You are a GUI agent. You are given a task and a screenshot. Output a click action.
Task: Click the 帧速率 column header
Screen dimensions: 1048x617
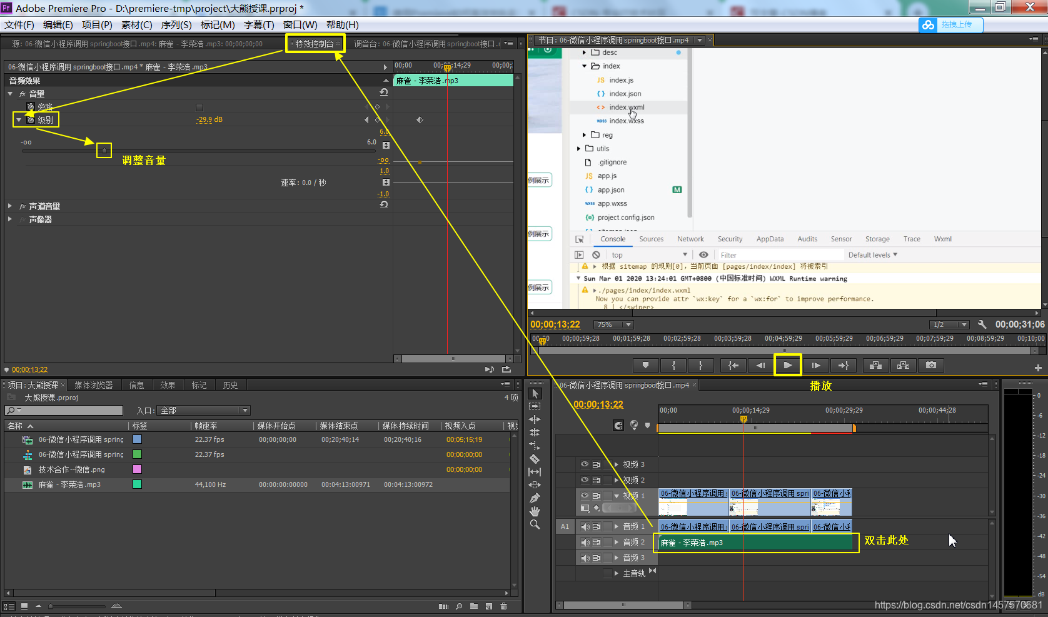pos(206,426)
